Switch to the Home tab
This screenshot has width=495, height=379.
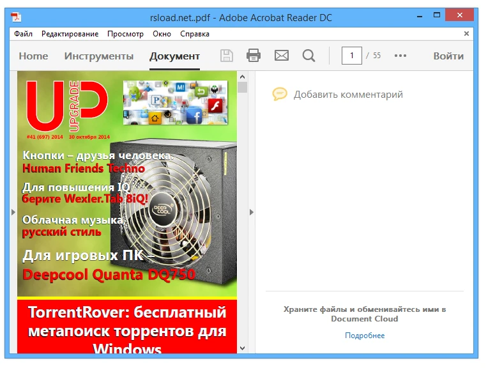[x=33, y=56]
